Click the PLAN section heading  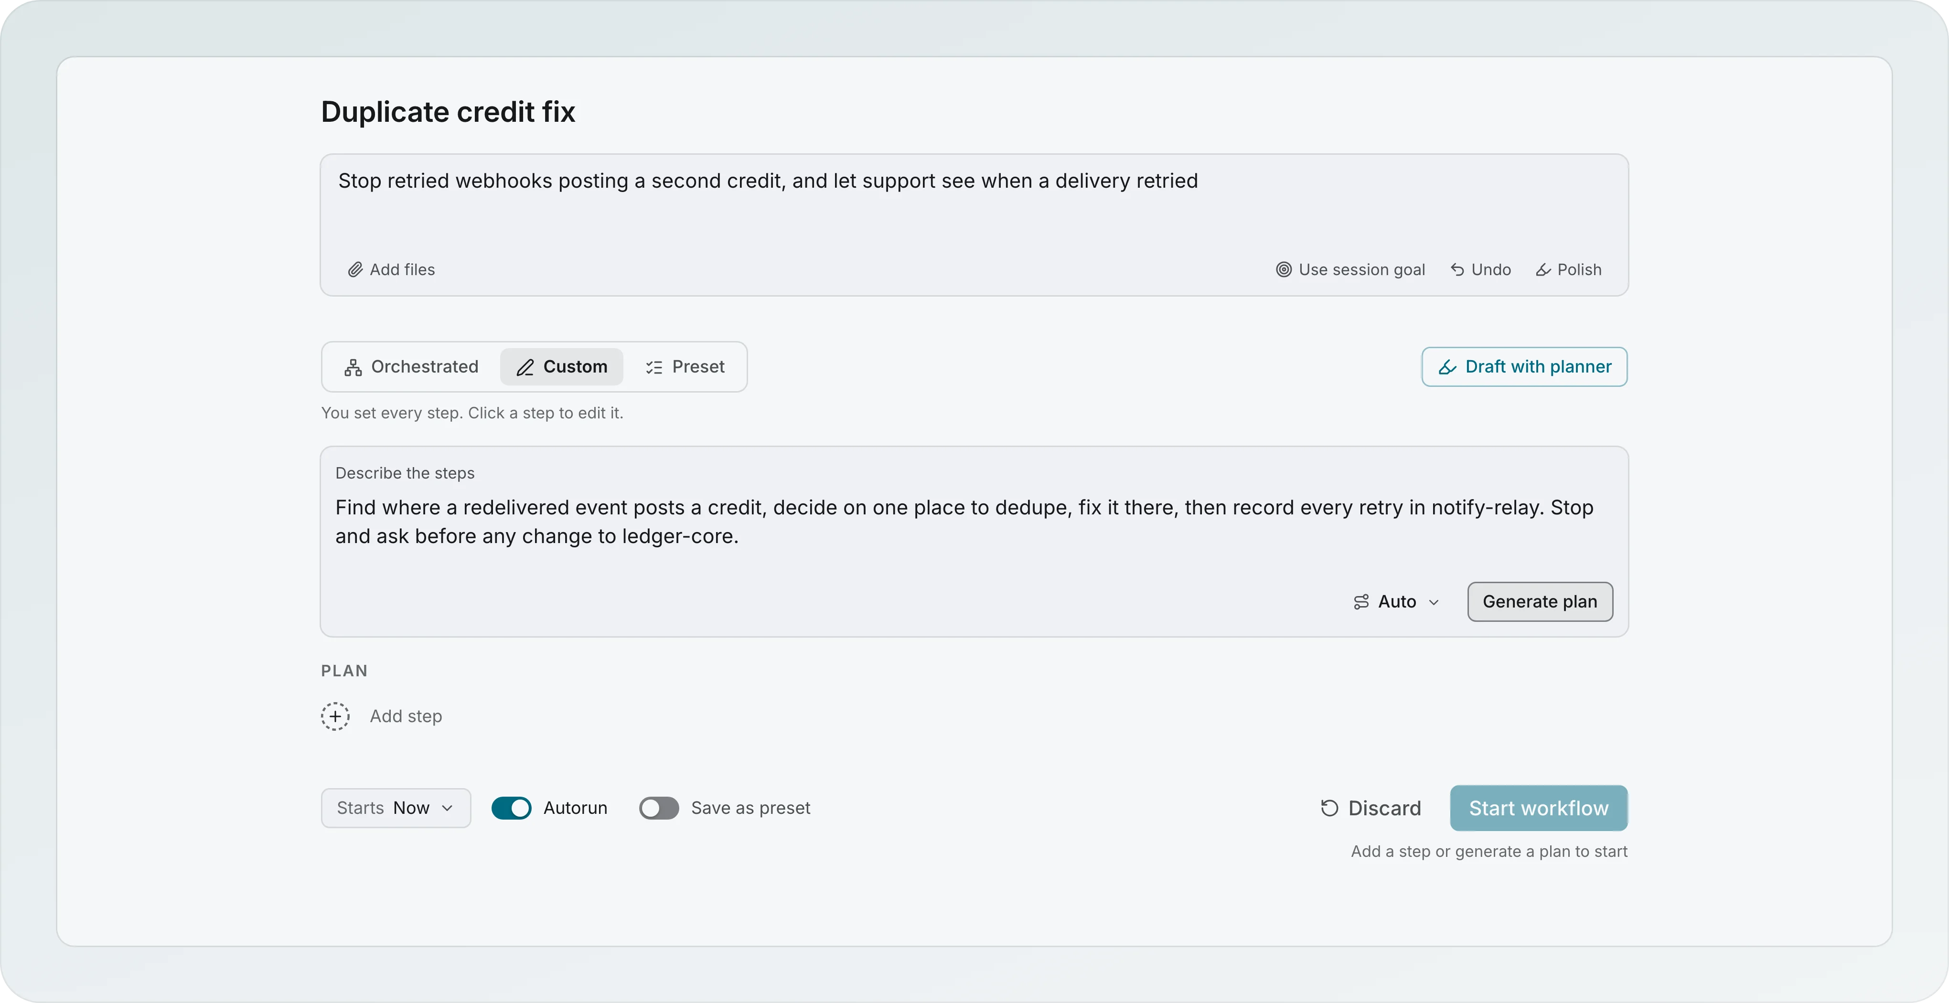click(x=344, y=671)
